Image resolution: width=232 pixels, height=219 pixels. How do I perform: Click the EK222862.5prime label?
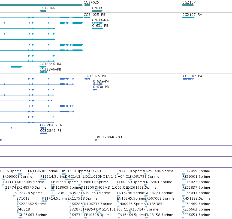click(32, 204)
